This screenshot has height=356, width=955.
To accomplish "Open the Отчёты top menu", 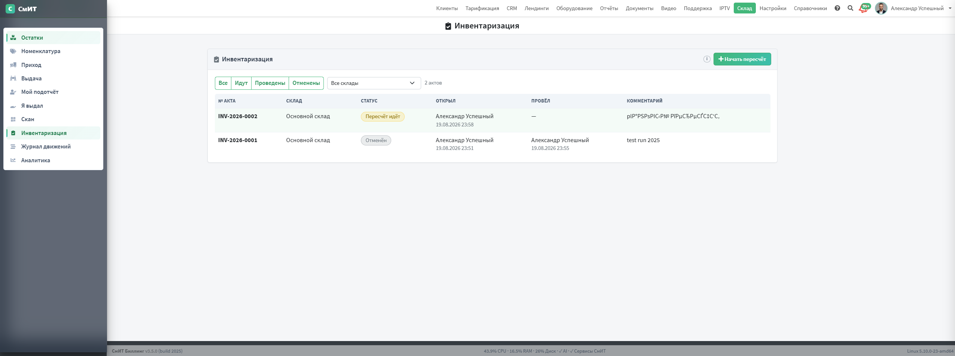I will (x=609, y=8).
